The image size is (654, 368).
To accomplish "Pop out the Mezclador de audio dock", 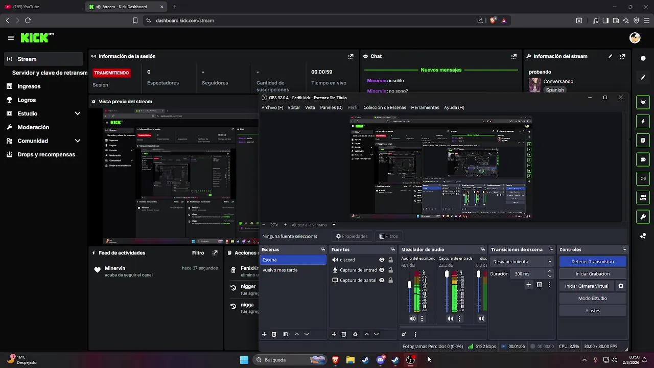I will tap(483, 249).
